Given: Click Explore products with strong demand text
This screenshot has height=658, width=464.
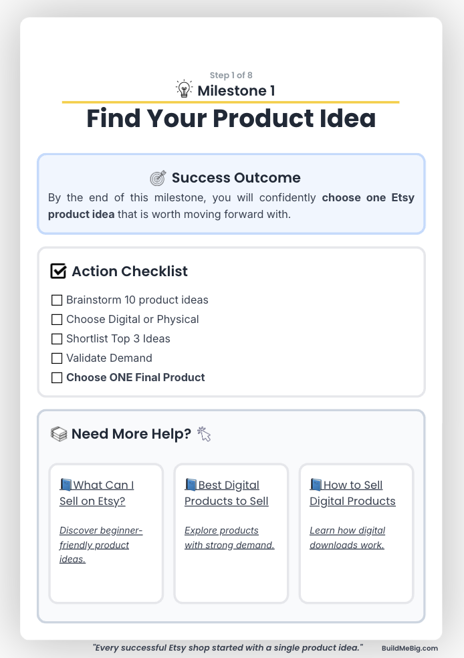Looking at the screenshot, I should point(229,538).
